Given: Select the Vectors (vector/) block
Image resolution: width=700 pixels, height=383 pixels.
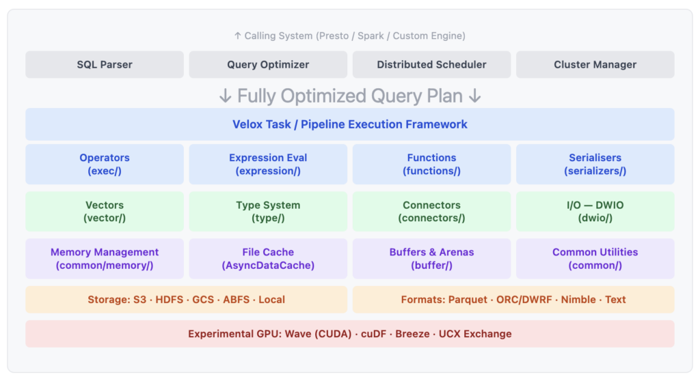Looking at the screenshot, I should (x=105, y=212).
